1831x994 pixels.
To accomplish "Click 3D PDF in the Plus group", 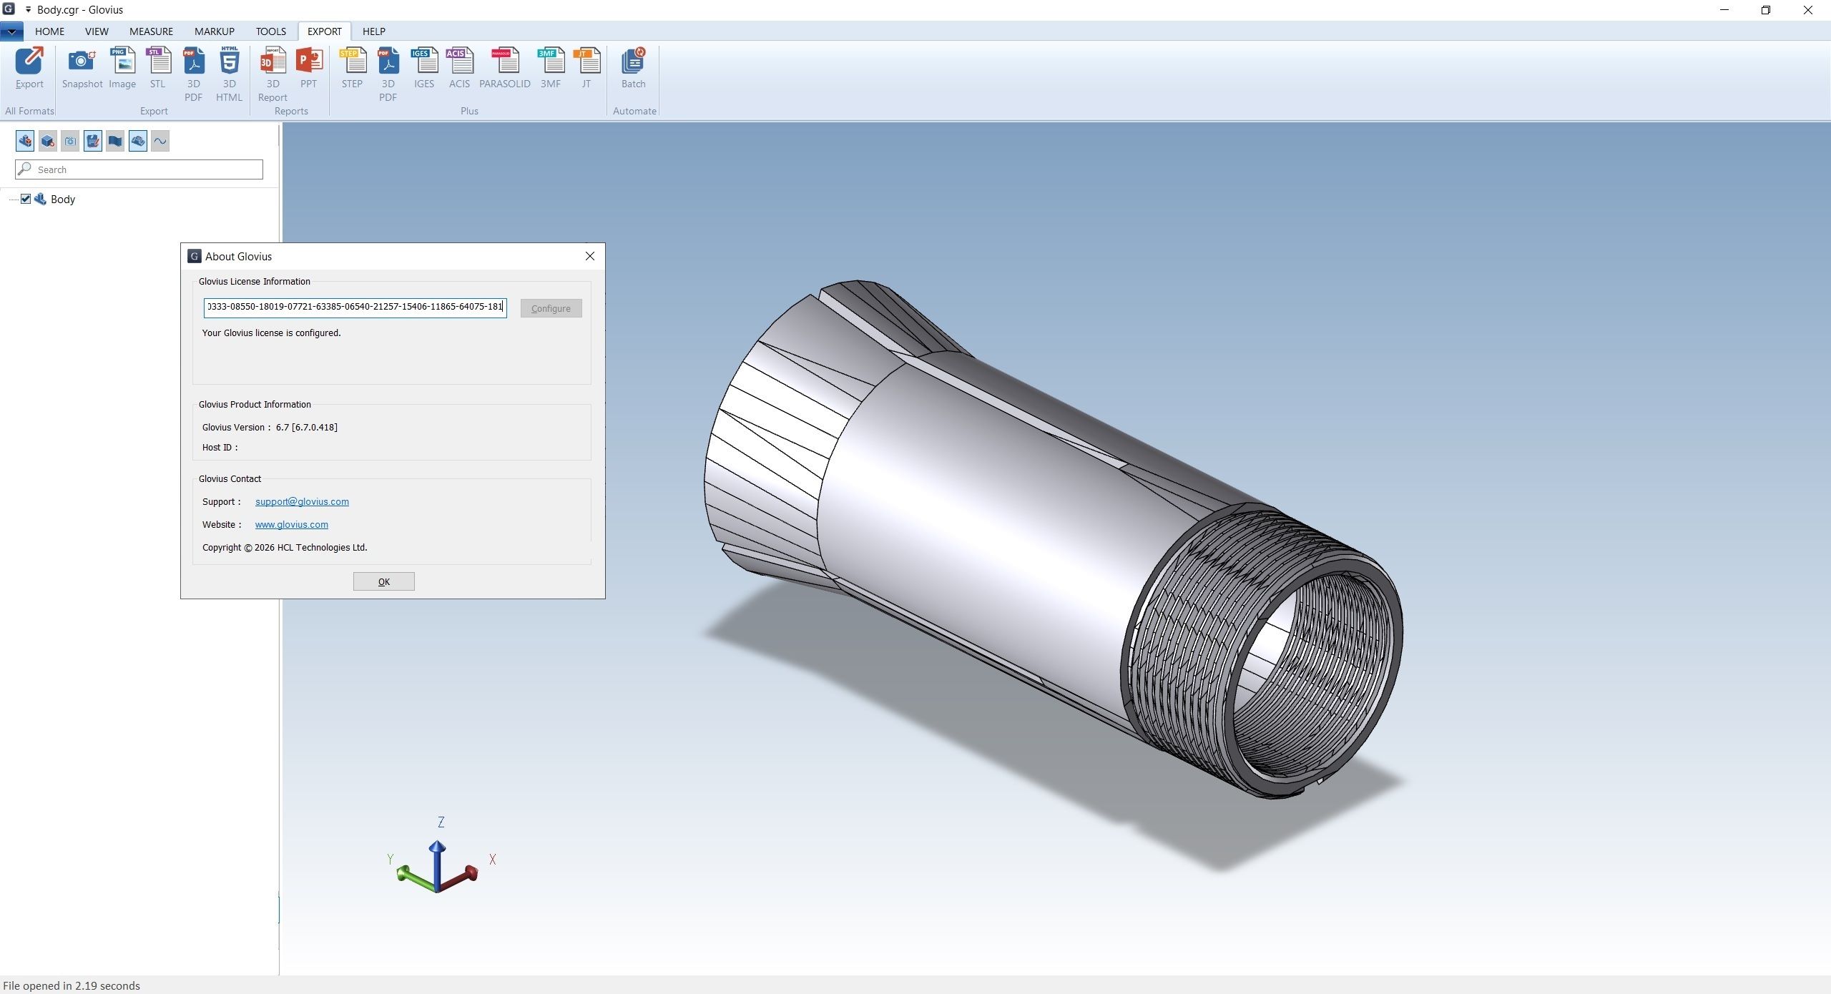I will pos(388,74).
